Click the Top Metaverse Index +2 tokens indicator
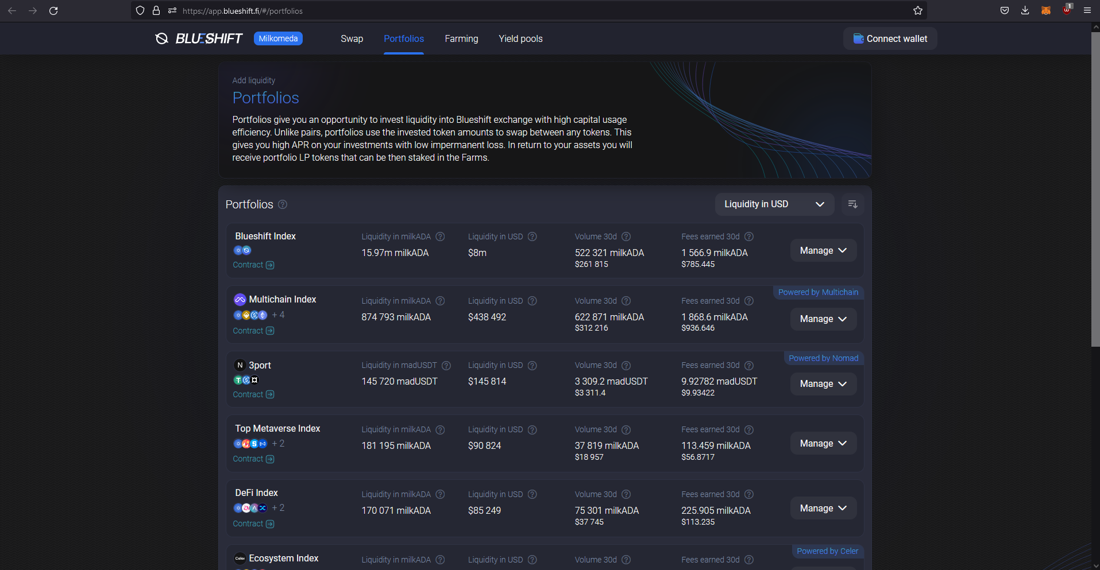Image resolution: width=1100 pixels, height=570 pixels. click(x=278, y=443)
